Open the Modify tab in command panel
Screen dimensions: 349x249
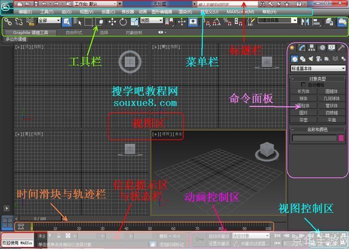(303, 48)
